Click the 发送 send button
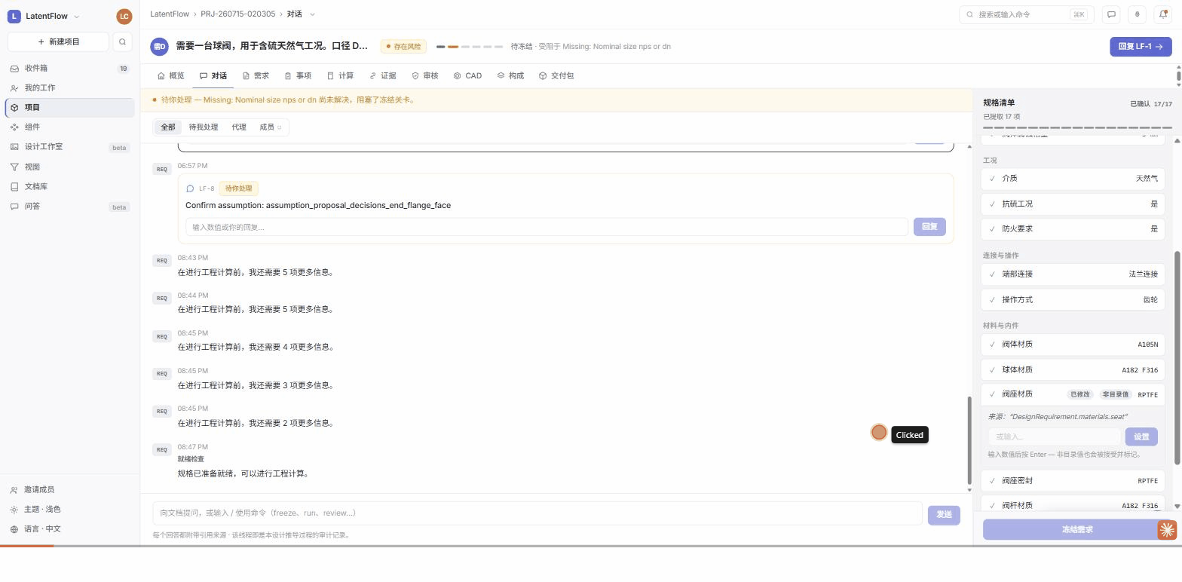The height and width of the screenshot is (582, 1182). 944,515
